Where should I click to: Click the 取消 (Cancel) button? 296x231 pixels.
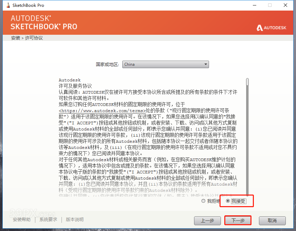[x=272, y=220]
